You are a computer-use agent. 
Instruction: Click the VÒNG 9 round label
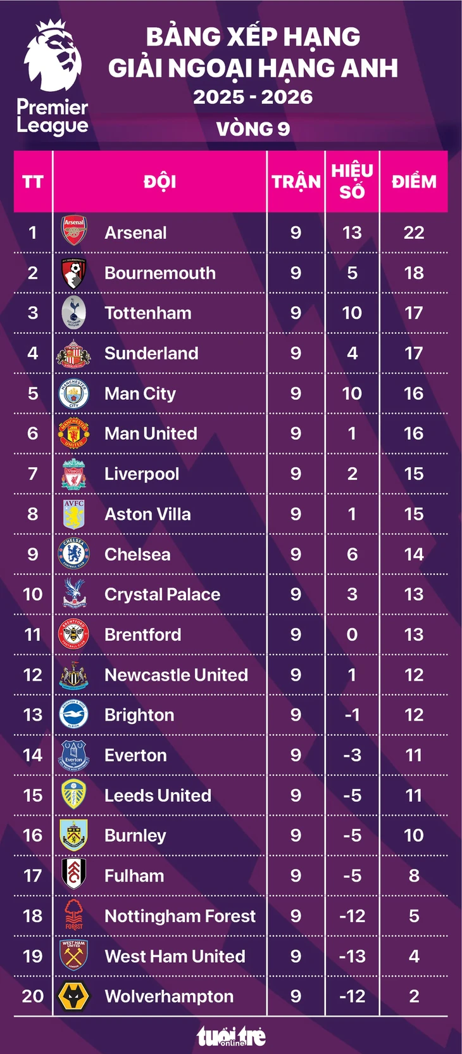point(253,129)
